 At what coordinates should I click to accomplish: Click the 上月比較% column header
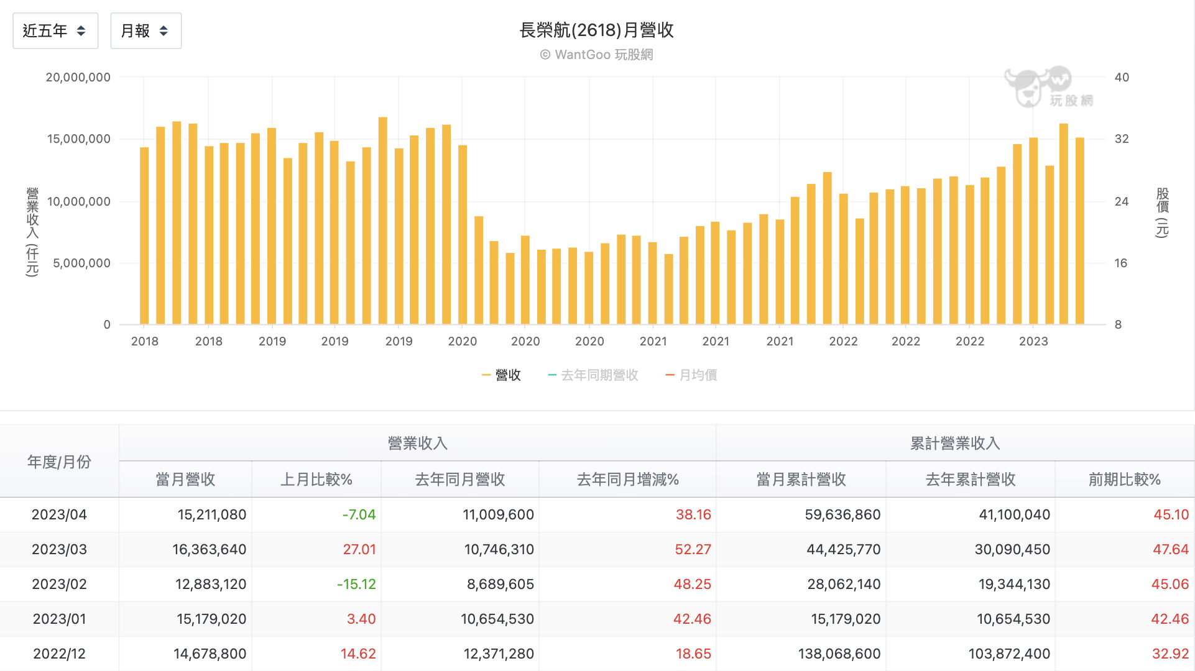pos(316,480)
